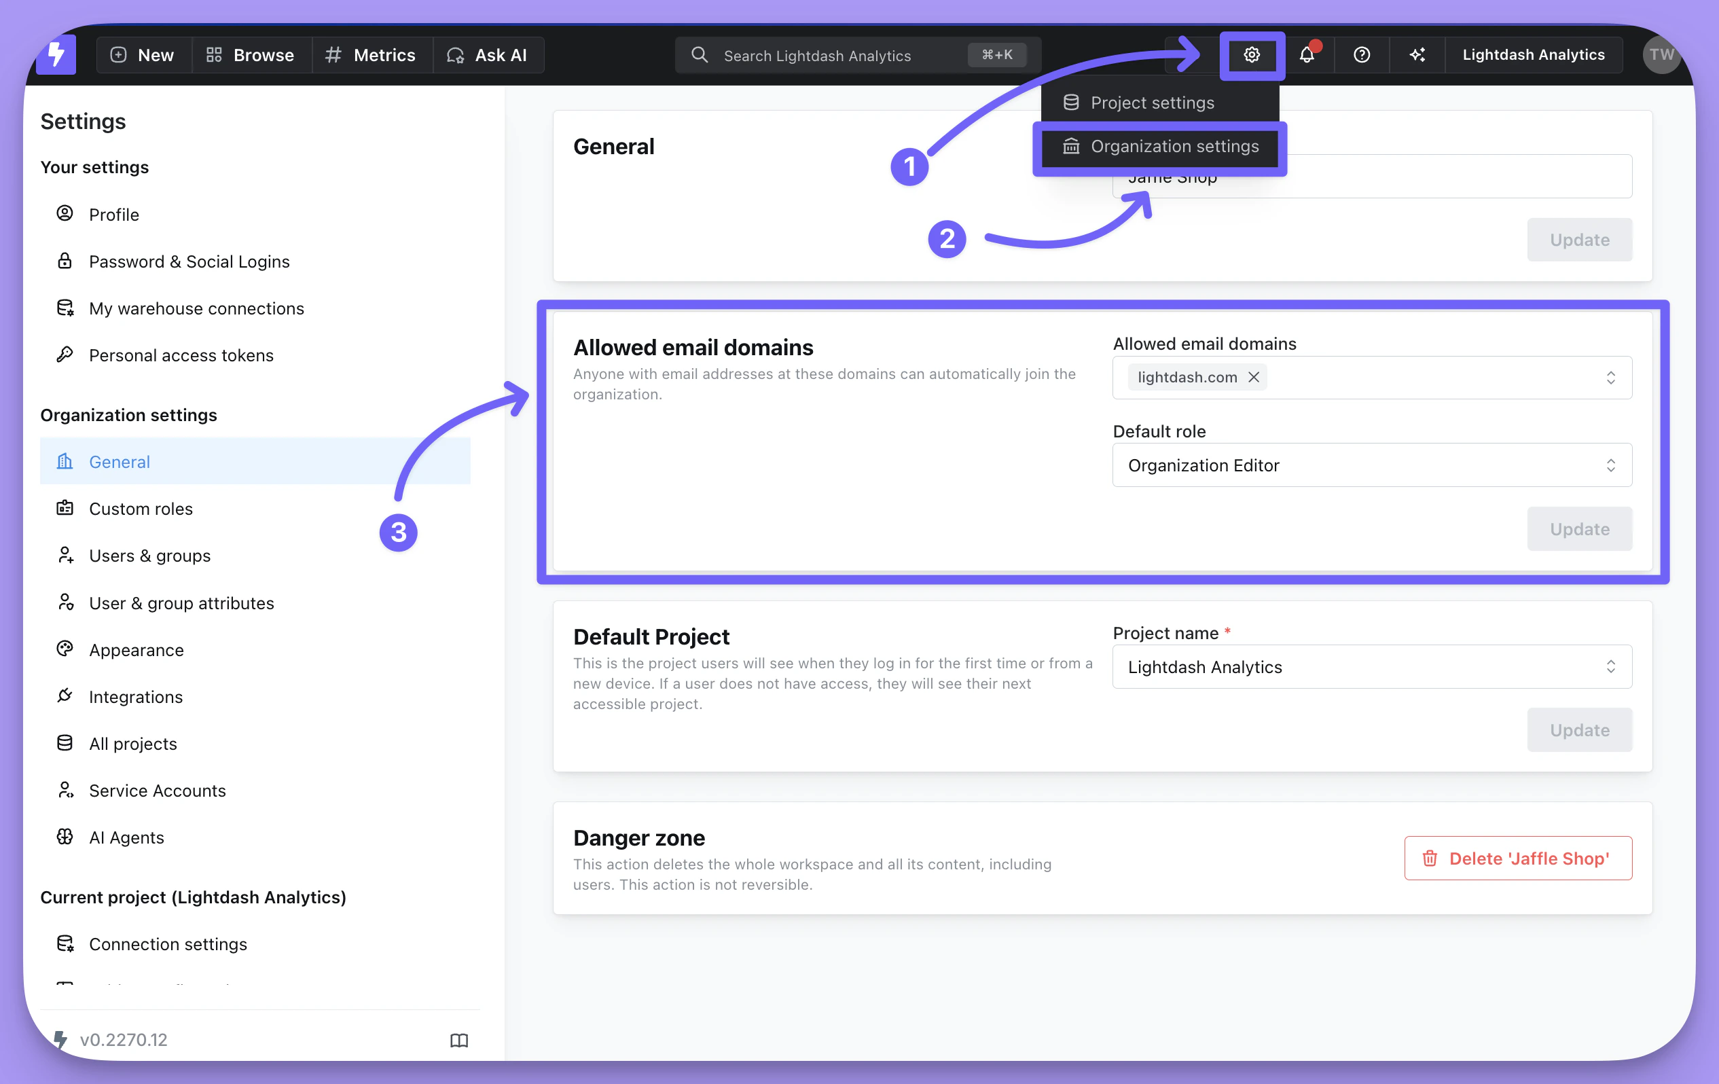The image size is (1719, 1084).
Task: Click the Lightdash logo icon
Action: pos(56,55)
